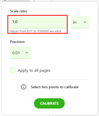99x116 pixels.
Task: Click the chevron beside 0.01 precision
Action: [27, 52]
